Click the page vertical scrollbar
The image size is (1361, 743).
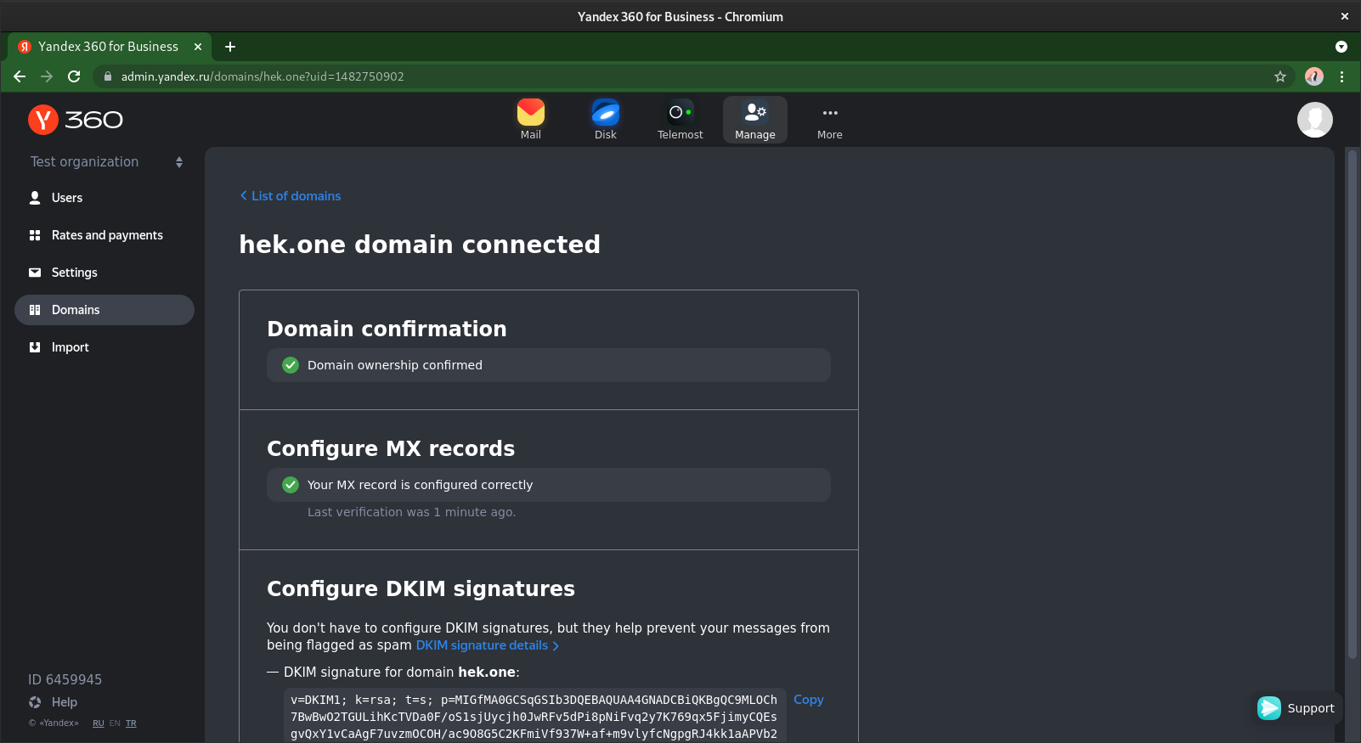pyautogui.click(x=1353, y=404)
